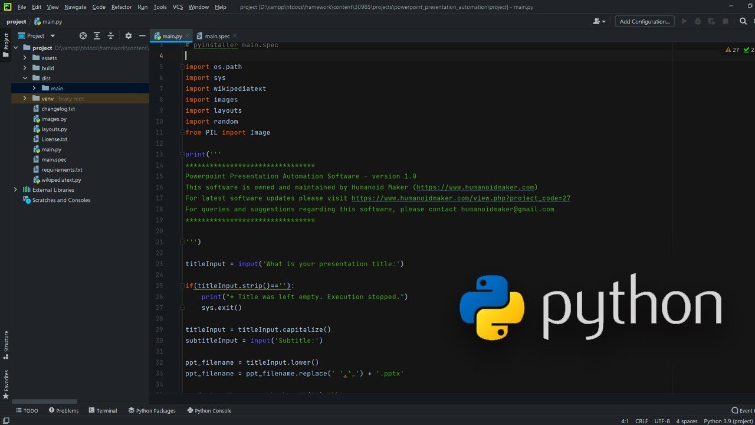Viewport: 755px width, 425px height.
Task: Click the UTF-8 encoding in status bar
Action: coord(662,421)
